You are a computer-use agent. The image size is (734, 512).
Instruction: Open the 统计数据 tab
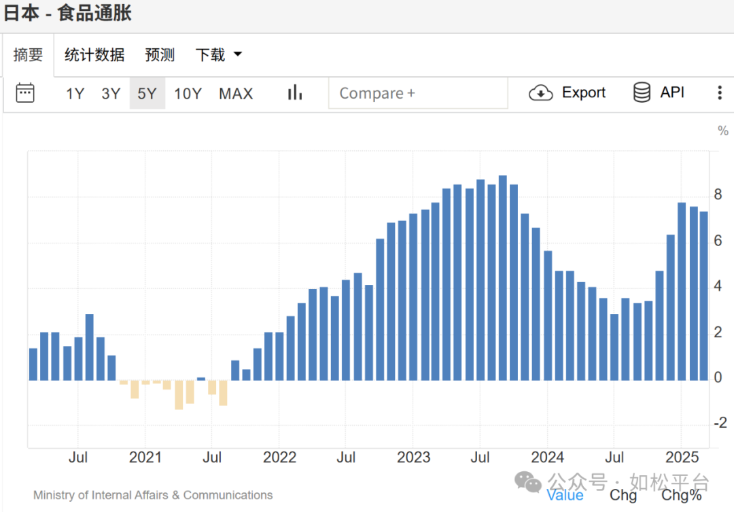click(x=94, y=55)
